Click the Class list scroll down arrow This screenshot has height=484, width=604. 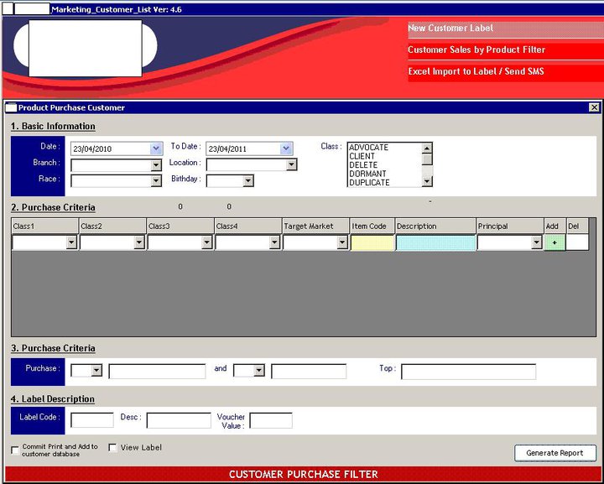pyautogui.click(x=427, y=181)
